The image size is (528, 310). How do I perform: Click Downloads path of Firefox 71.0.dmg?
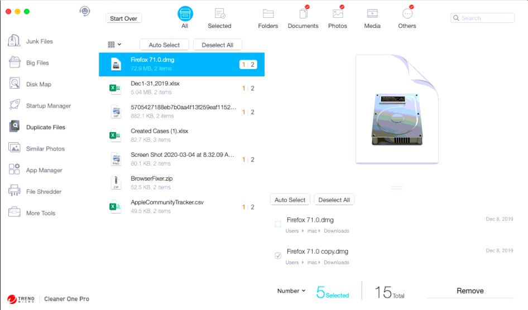337,231
